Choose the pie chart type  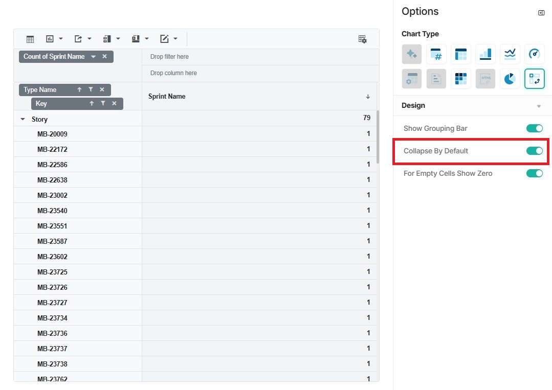coord(510,79)
